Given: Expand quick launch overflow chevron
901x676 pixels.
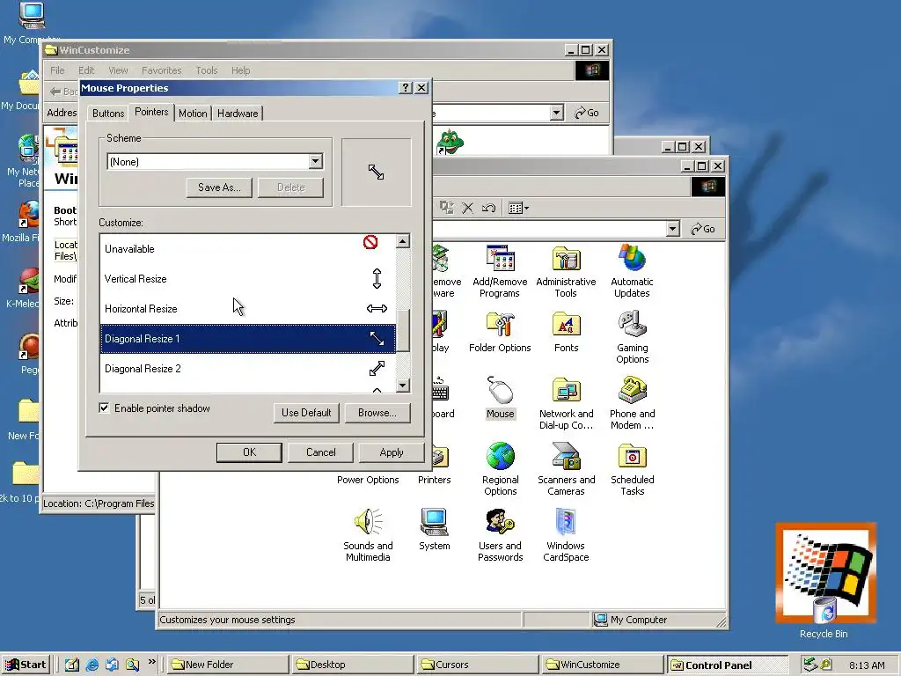Looking at the screenshot, I should 151,662.
